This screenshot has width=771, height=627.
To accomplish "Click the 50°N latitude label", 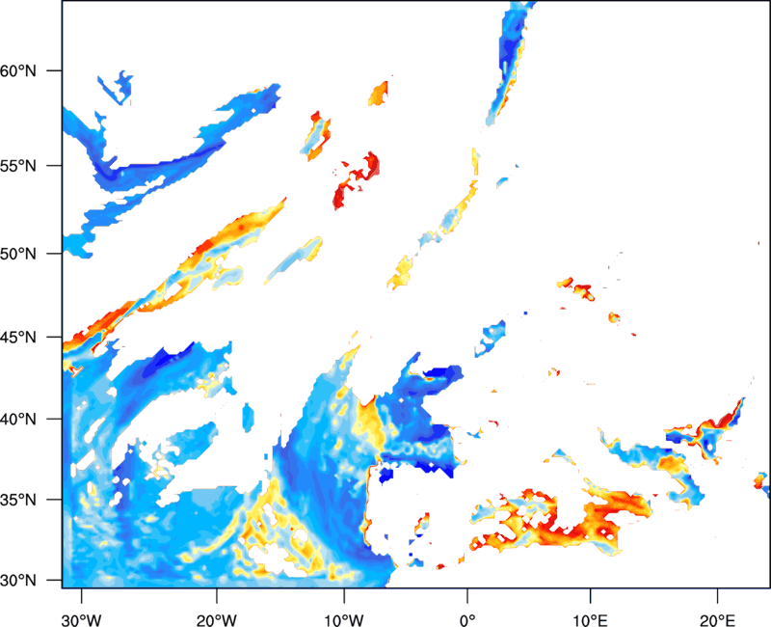I will [x=18, y=254].
